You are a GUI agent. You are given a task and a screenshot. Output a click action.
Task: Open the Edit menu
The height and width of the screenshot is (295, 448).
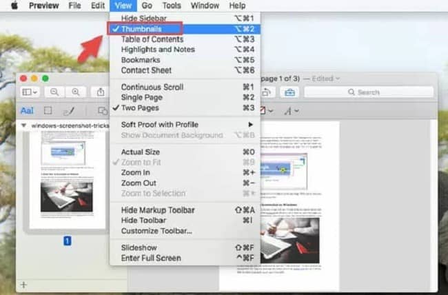pos(98,6)
